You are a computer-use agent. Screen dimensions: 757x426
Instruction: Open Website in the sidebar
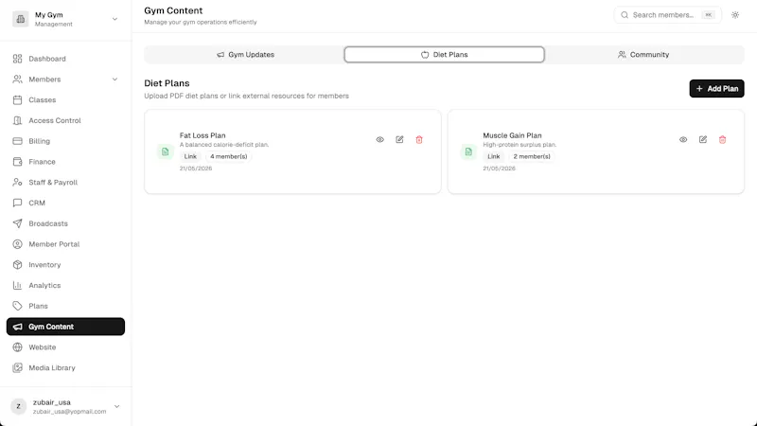42,347
